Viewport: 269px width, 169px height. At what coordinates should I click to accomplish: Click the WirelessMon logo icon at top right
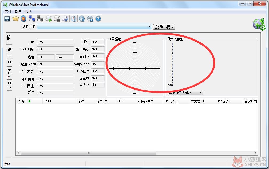[259, 24]
